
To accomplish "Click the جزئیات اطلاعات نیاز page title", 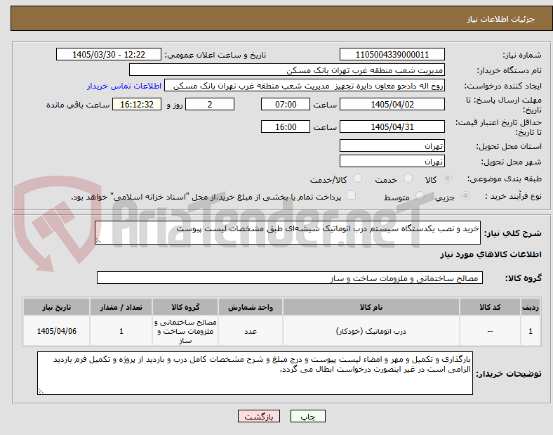I will [x=501, y=19].
